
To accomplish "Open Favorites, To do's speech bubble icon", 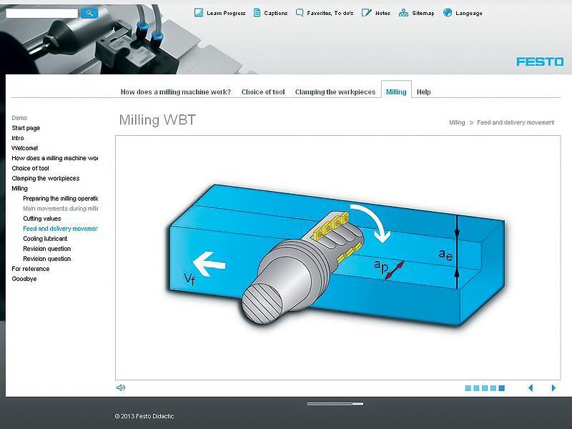I will tap(300, 13).
